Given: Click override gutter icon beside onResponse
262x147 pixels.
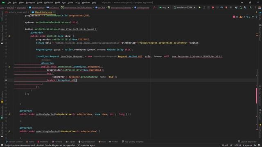Looking at the screenshot, I should (x=9, y=67).
